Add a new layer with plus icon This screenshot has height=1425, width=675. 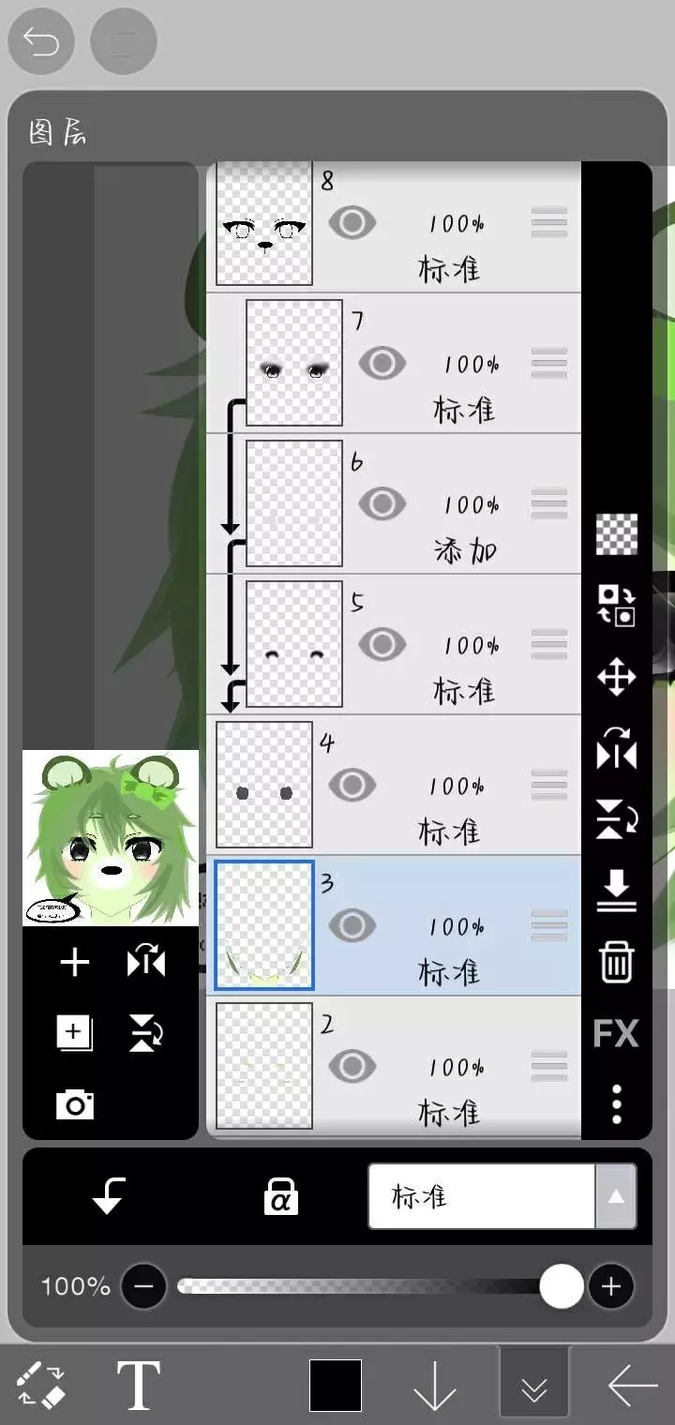(x=74, y=962)
